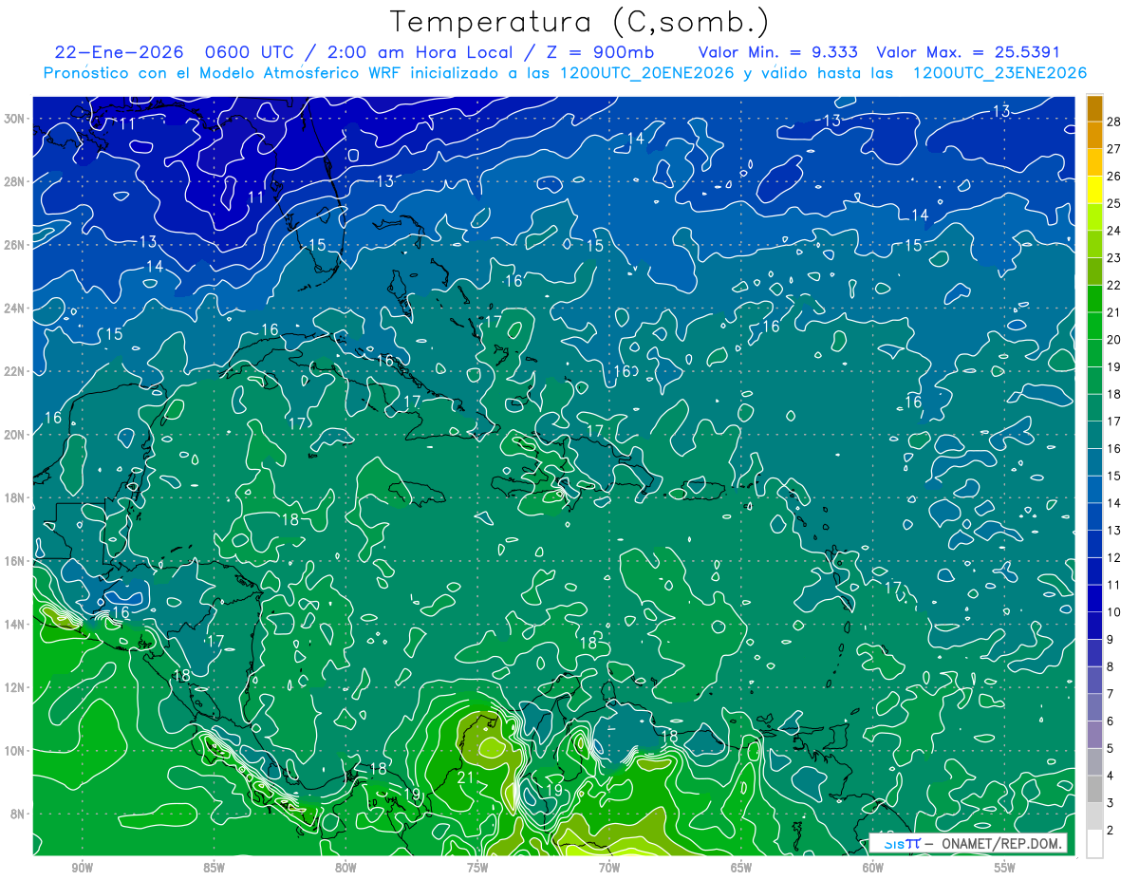The height and width of the screenshot is (880, 1139).
Task: Click the '80W' longitude label
Action: (345, 868)
